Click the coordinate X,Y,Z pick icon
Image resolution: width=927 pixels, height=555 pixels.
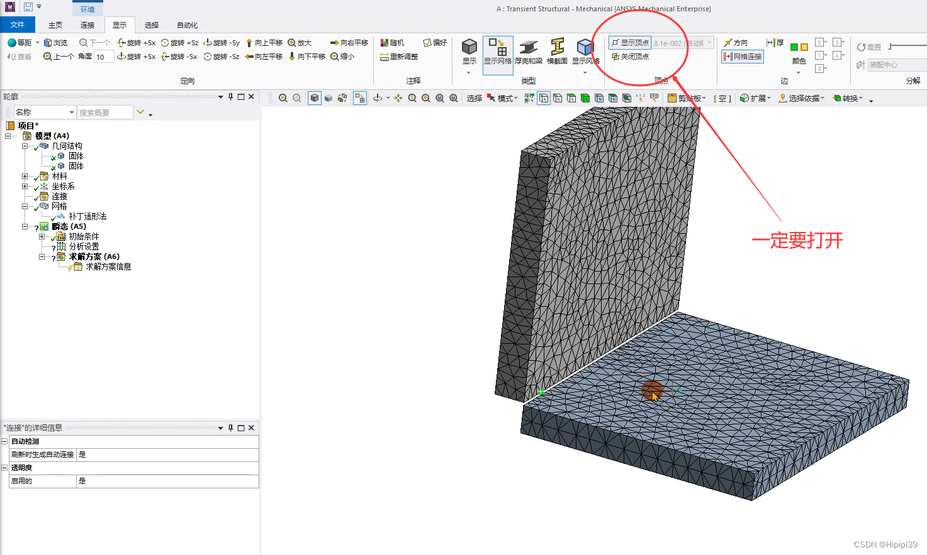(x=641, y=98)
